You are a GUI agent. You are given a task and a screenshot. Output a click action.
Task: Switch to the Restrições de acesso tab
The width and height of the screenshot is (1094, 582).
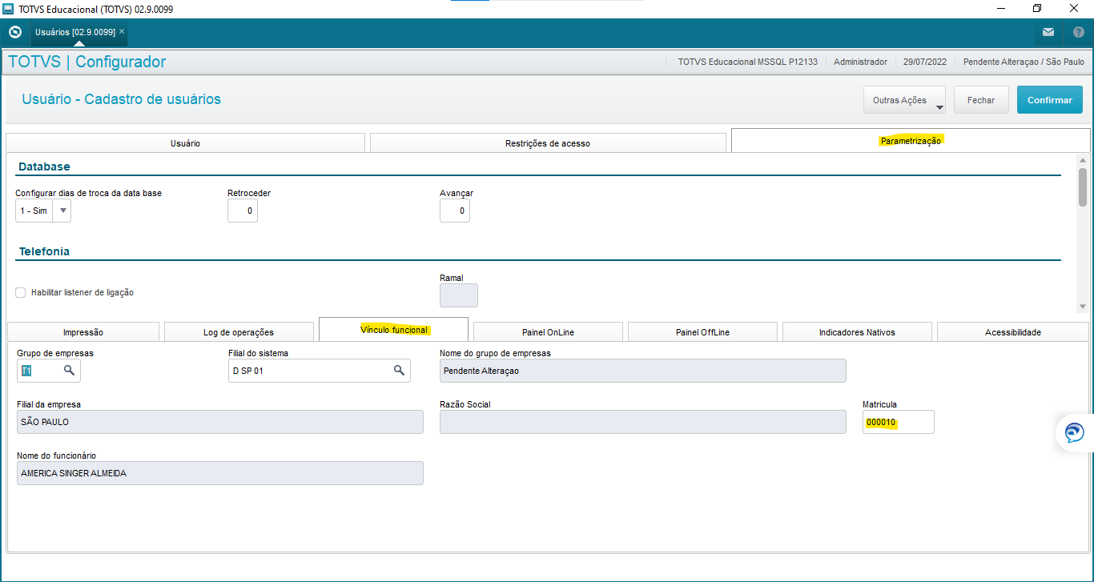tap(548, 143)
